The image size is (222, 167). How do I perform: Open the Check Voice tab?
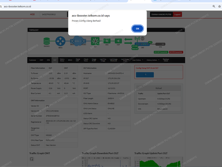(86, 60)
